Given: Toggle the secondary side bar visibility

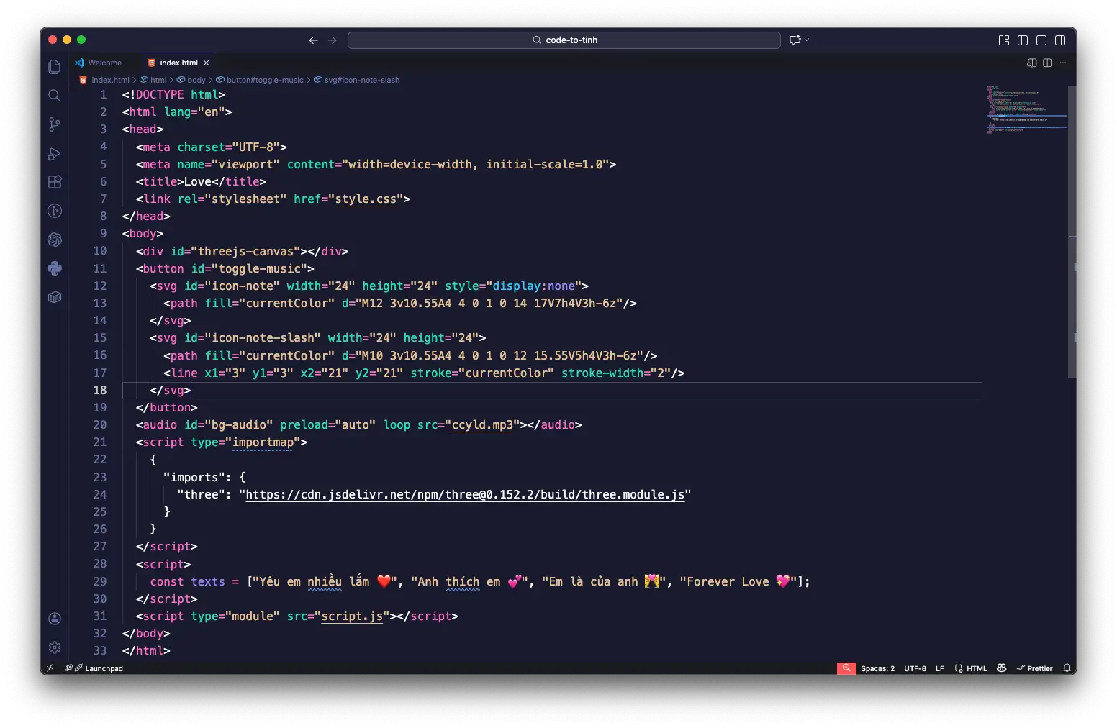Looking at the screenshot, I should (1060, 40).
